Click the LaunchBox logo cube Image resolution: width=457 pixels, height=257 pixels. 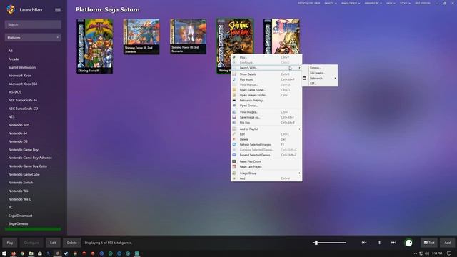tap(11, 9)
